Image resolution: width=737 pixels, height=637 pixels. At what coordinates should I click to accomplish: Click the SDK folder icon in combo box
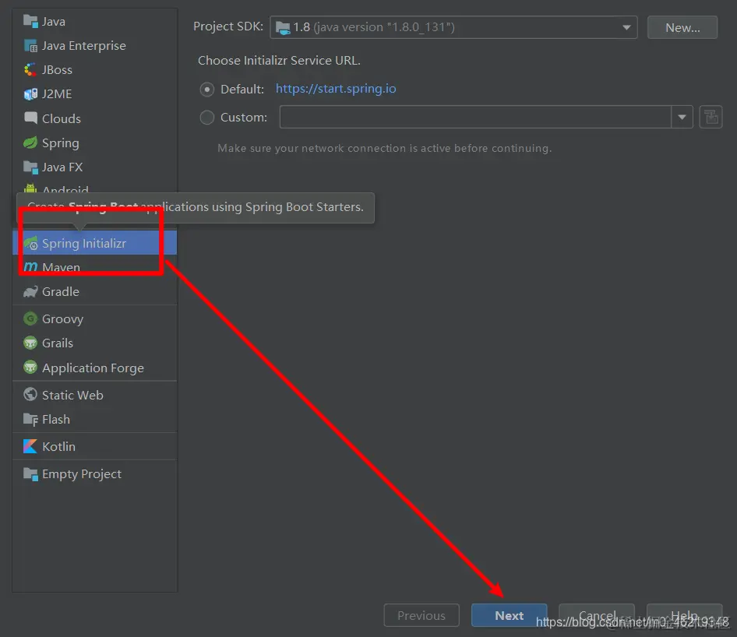tap(283, 28)
